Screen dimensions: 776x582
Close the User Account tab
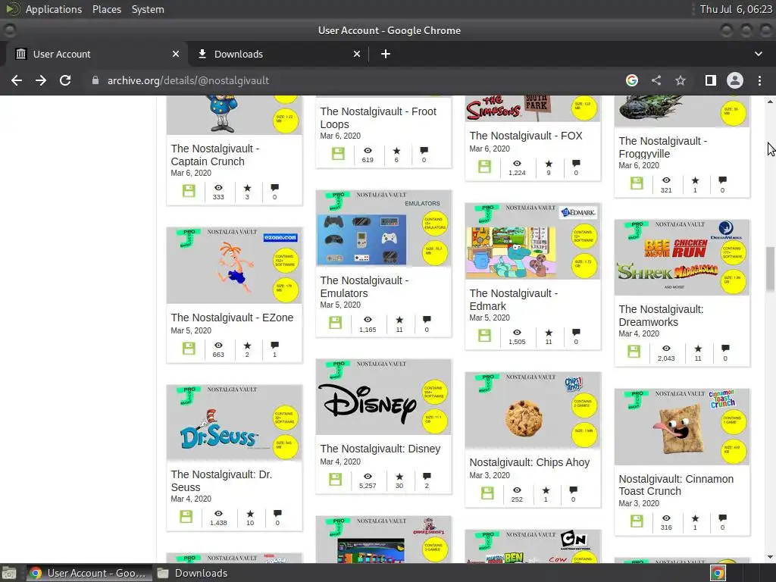[x=176, y=54]
